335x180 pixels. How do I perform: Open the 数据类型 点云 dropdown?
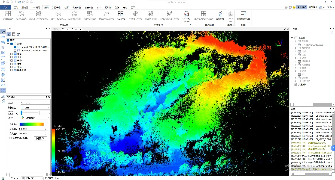click(x=35, y=107)
